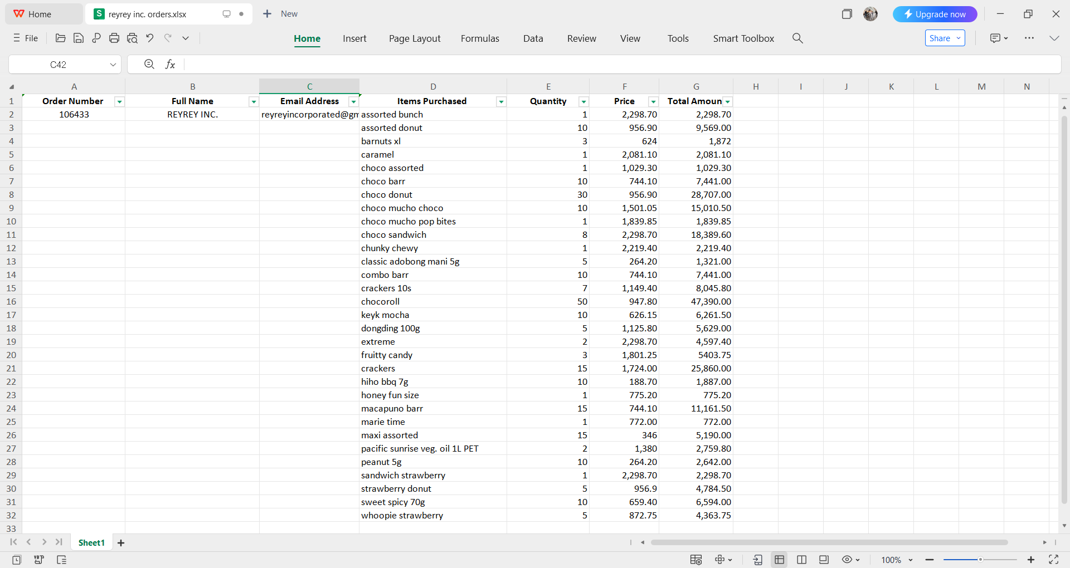Expand the ribbon with the chevron
The image size is (1070, 568).
click(x=1054, y=38)
